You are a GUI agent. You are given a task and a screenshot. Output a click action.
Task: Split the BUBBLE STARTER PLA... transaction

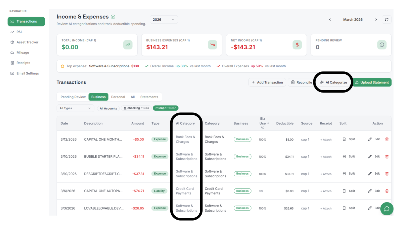pos(349,156)
